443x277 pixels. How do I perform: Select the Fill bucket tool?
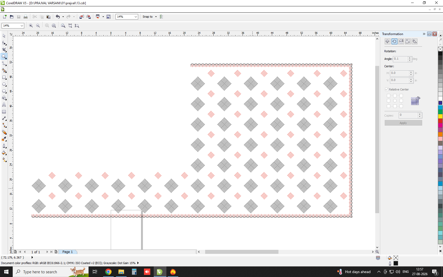tap(4, 153)
